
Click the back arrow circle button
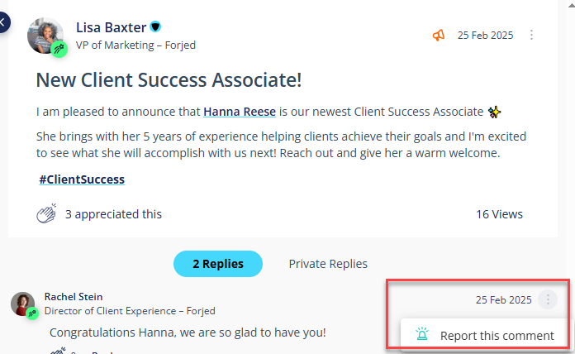pos(3,22)
